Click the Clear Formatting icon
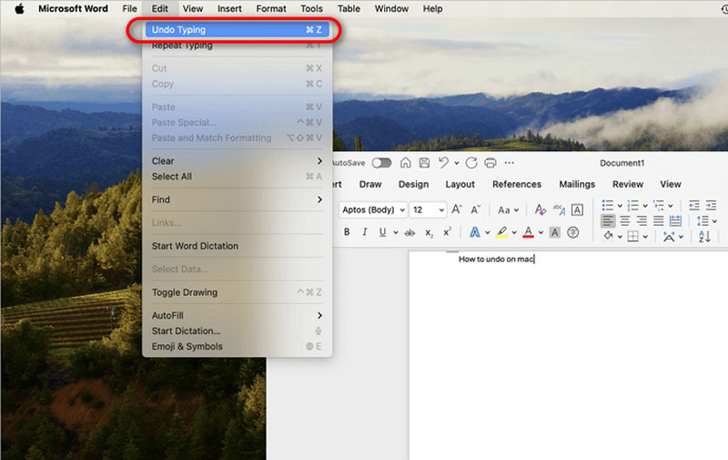This screenshot has width=728, height=460. 540,210
